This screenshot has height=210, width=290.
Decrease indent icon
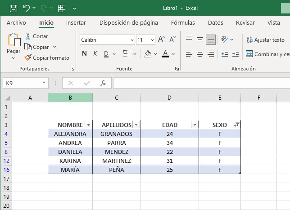225,54
